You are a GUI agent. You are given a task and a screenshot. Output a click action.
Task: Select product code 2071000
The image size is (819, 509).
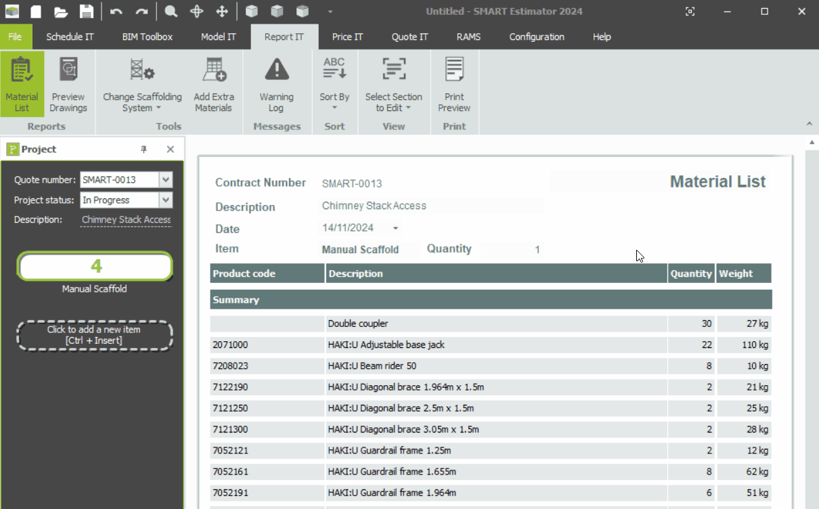pyautogui.click(x=267, y=345)
